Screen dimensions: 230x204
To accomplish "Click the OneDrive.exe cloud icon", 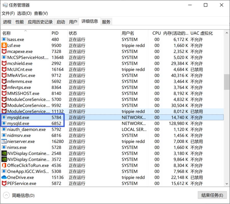I will tap(4, 177).
